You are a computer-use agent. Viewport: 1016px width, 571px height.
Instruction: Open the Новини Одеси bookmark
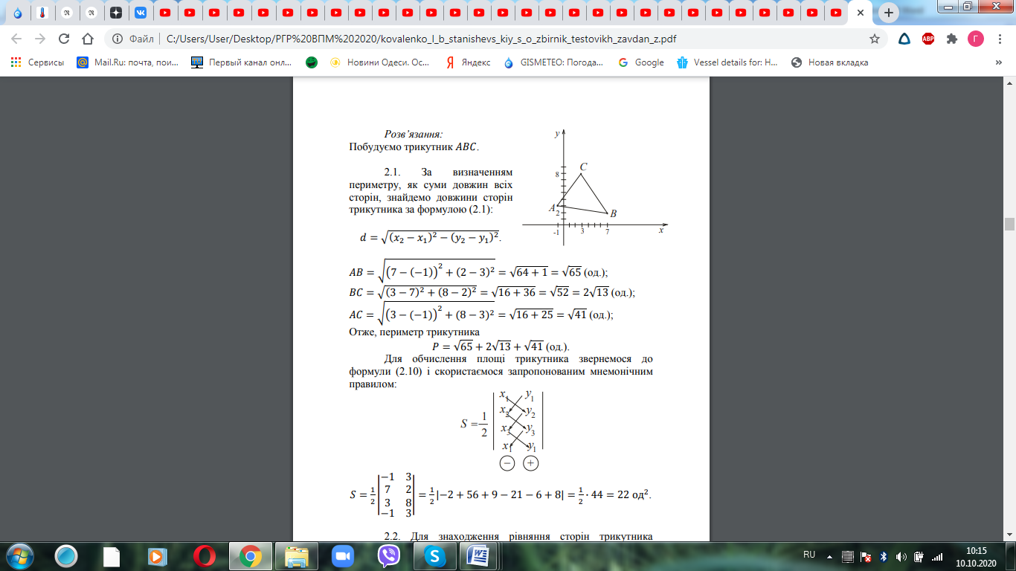pos(379,62)
